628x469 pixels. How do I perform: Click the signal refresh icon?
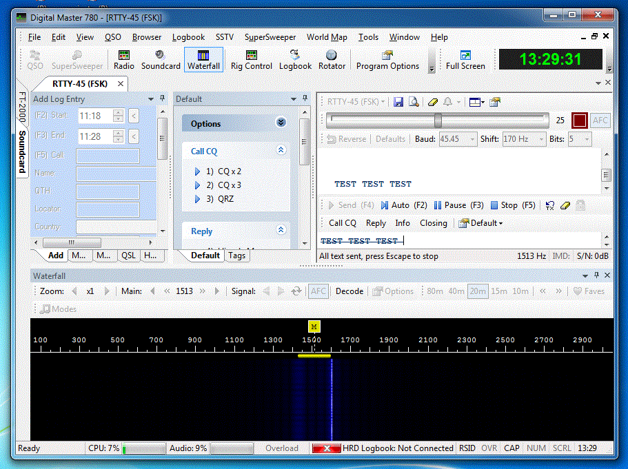296,291
